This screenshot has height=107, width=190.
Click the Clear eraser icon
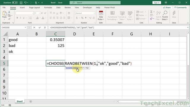tap(151, 19)
